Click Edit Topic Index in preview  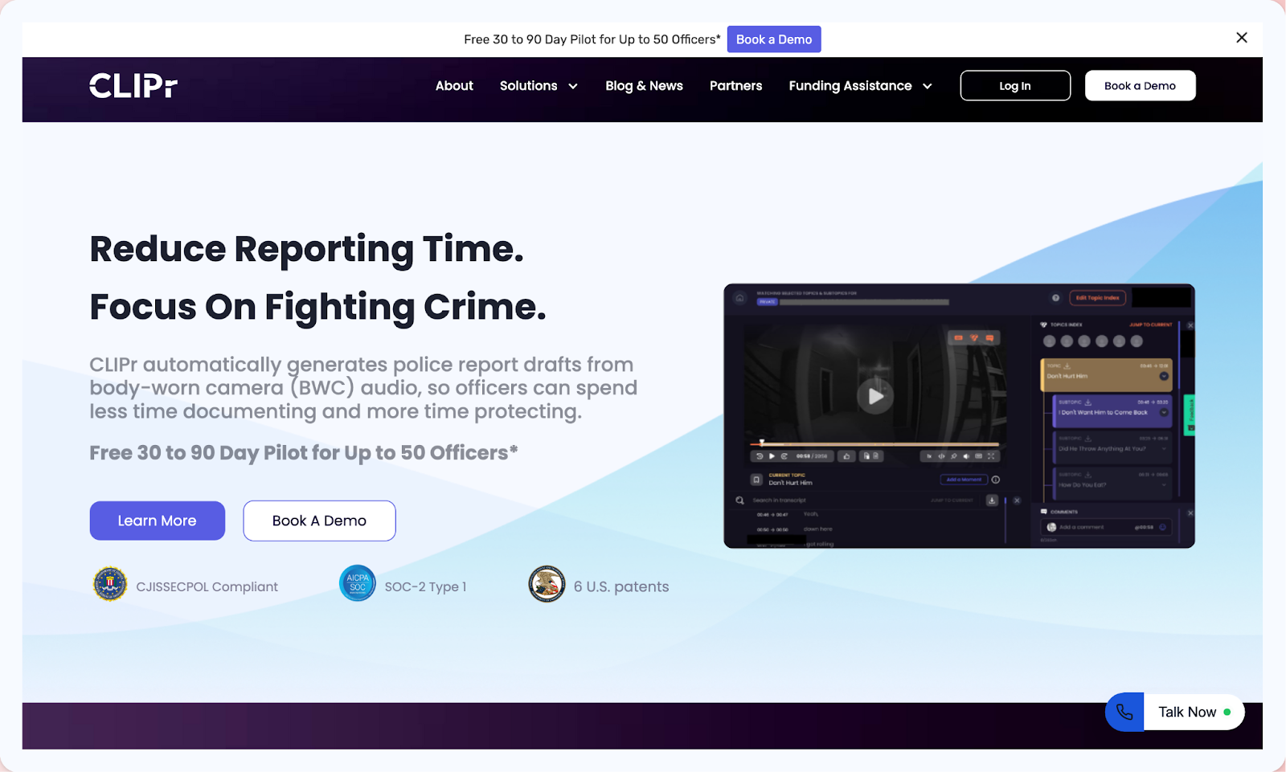1098,298
